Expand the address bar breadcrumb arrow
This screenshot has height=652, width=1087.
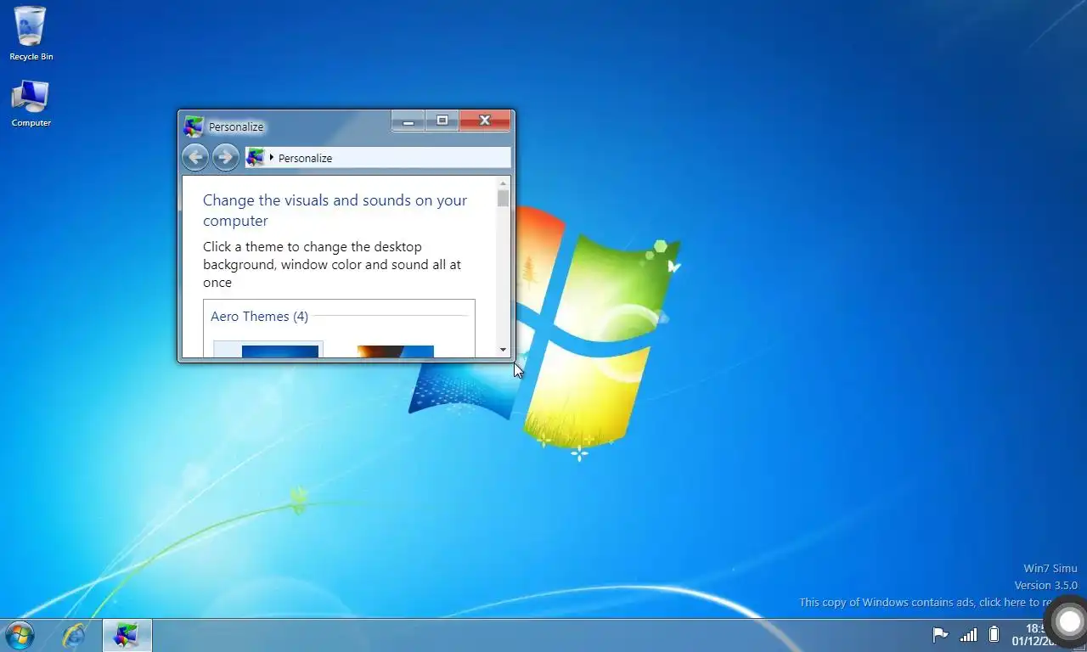pos(271,157)
